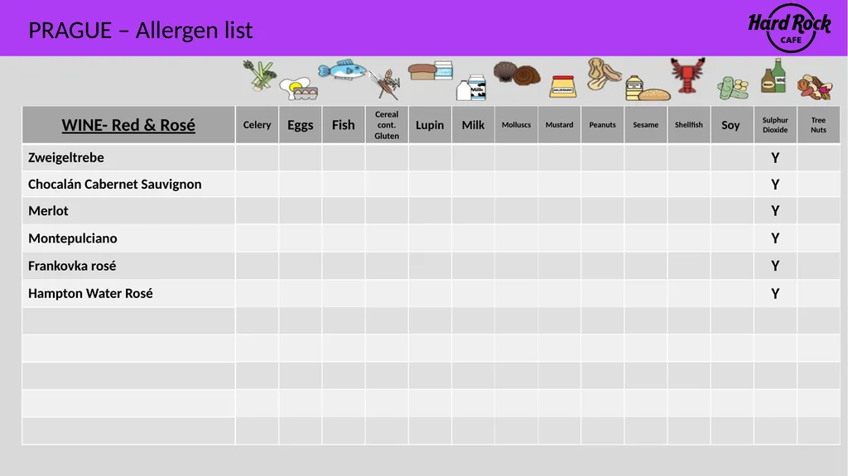Click the blue fish allergen icon
Screen dimensions: 848x476
(342, 70)
